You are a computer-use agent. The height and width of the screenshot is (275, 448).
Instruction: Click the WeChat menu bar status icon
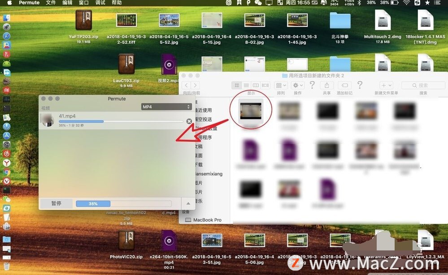tap(258, 3)
